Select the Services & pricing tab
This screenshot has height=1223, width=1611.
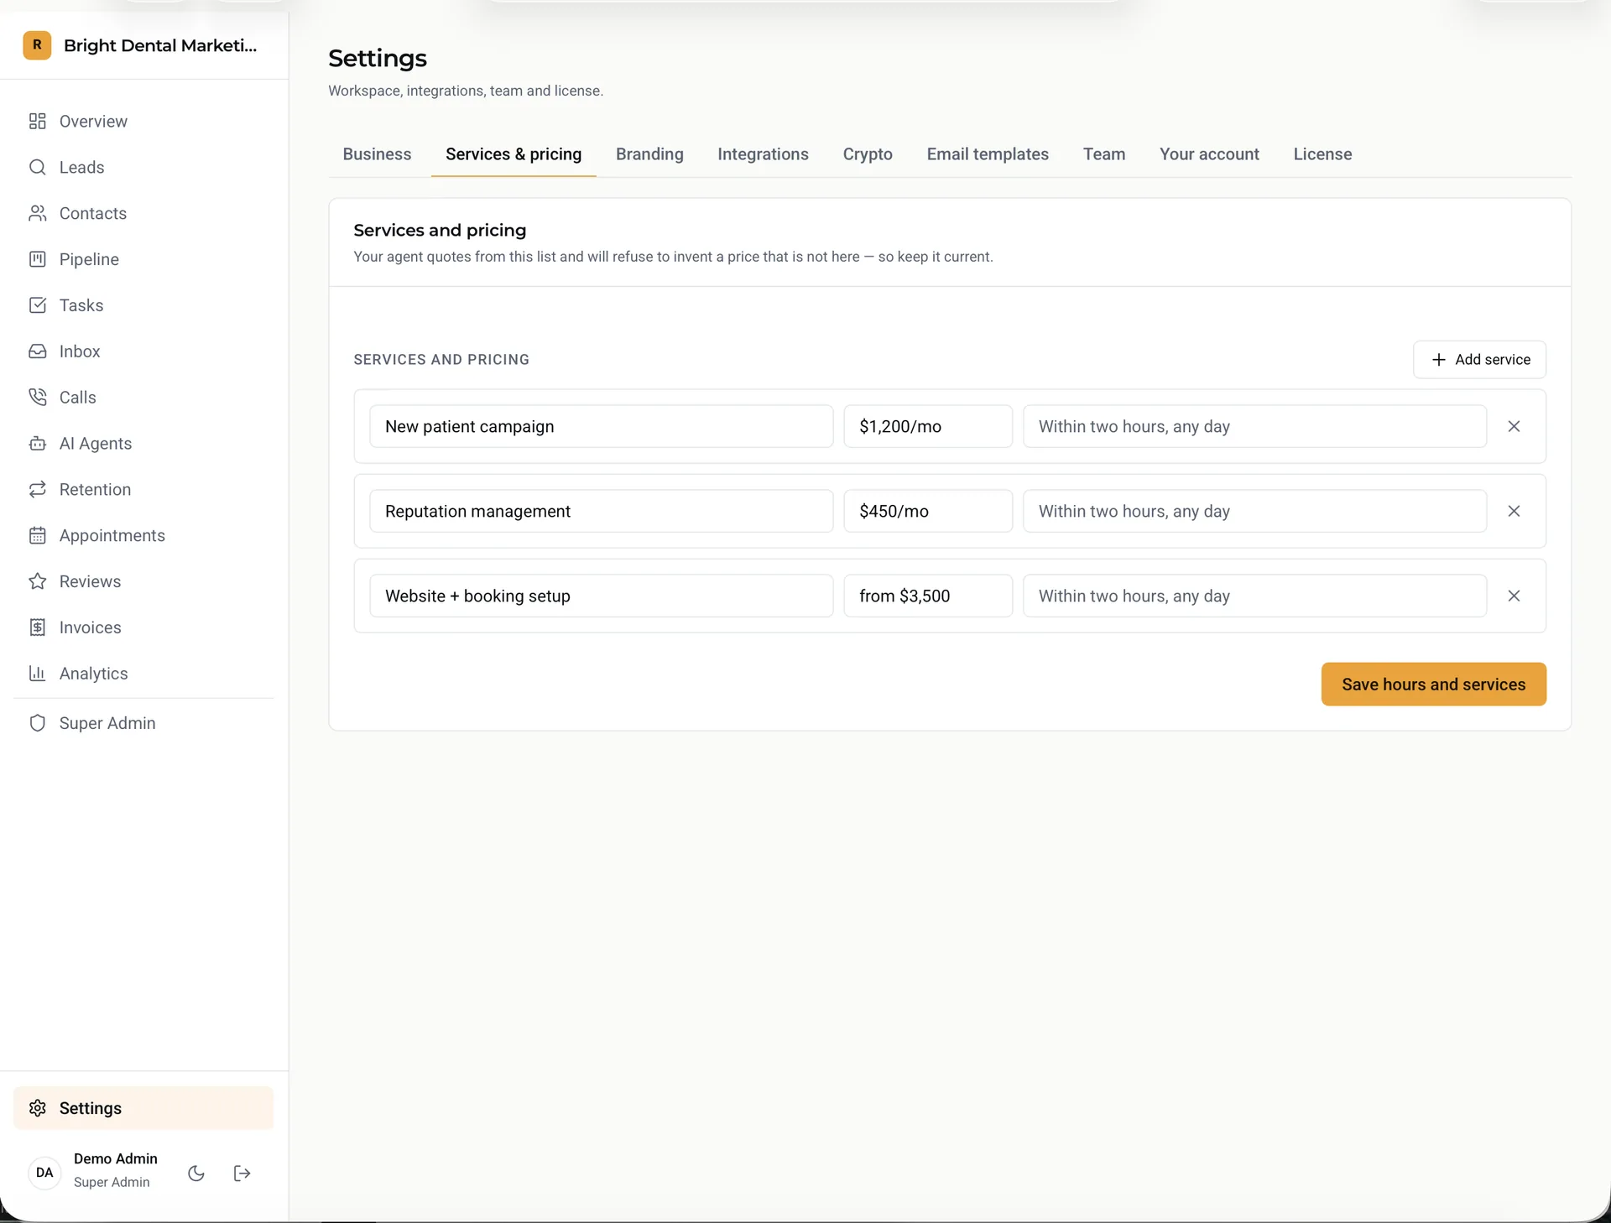(514, 154)
